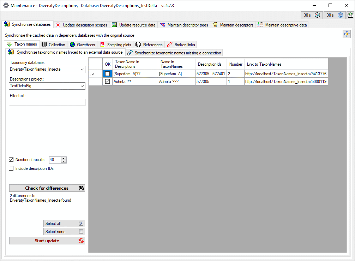Toggle the Number of results checkbox
Image resolution: width=355 pixels, height=261 pixels.
(11, 160)
